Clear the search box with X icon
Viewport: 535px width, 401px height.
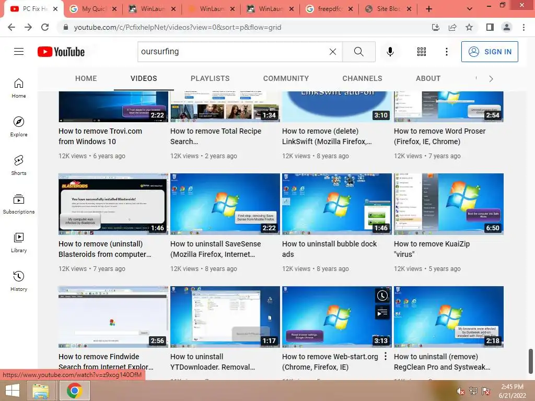[333, 52]
